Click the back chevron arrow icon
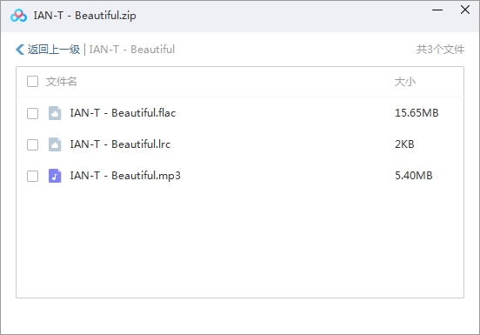Image resolution: width=480 pixels, height=335 pixels. tap(20, 50)
